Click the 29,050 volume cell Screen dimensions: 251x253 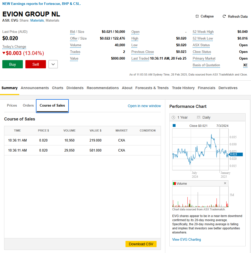[x=70, y=150]
